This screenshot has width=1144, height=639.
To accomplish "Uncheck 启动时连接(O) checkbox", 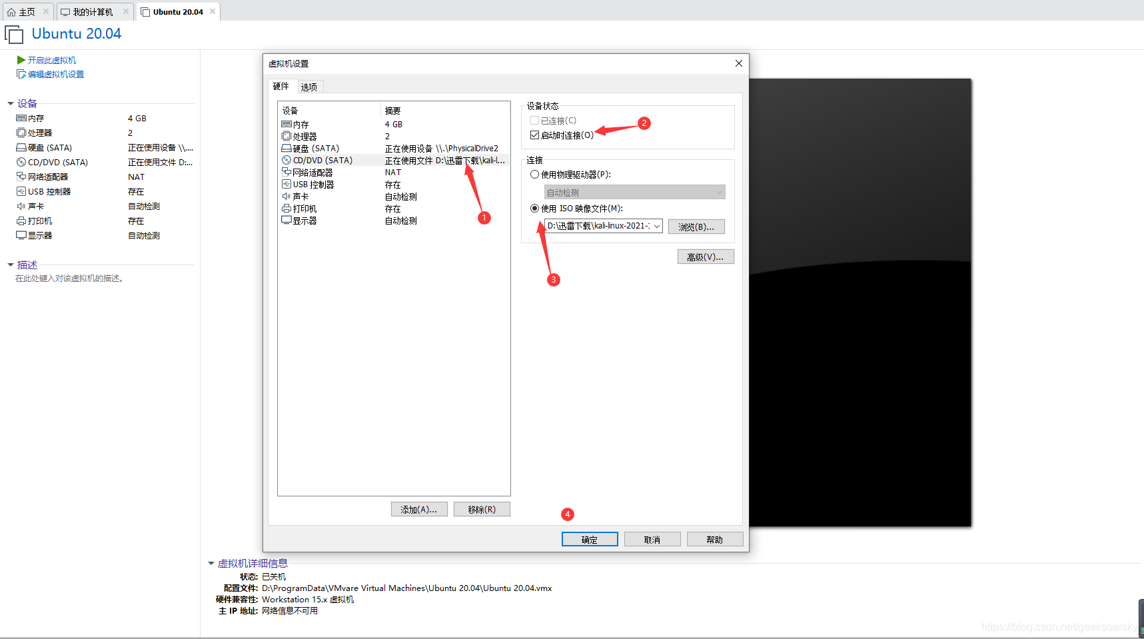I will pos(534,135).
